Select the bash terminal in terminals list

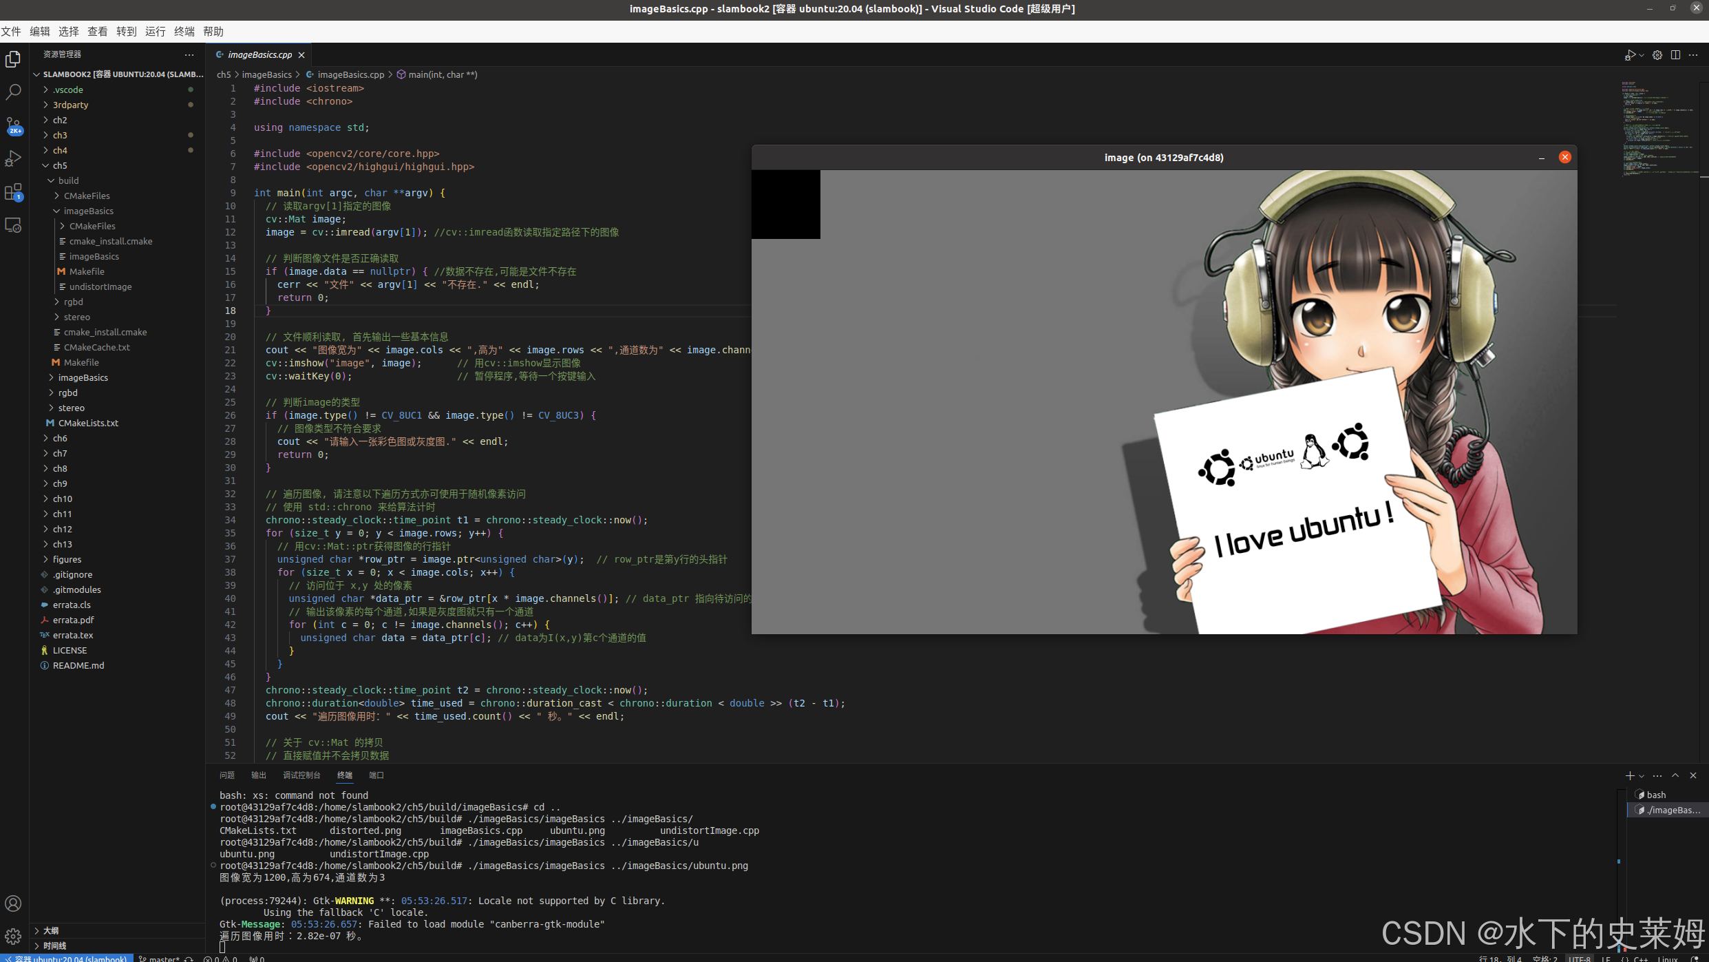pyautogui.click(x=1657, y=795)
